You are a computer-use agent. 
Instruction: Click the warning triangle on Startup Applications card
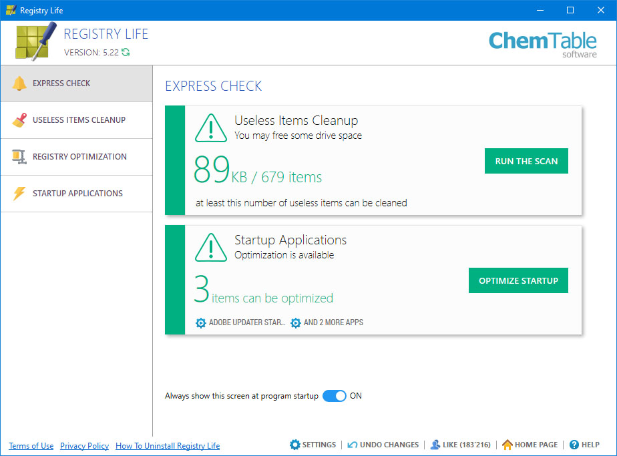[x=211, y=248]
